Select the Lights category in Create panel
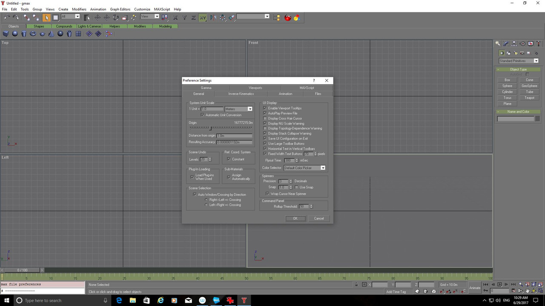Image resolution: width=545 pixels, height=306 pixels. coord(516,53)
